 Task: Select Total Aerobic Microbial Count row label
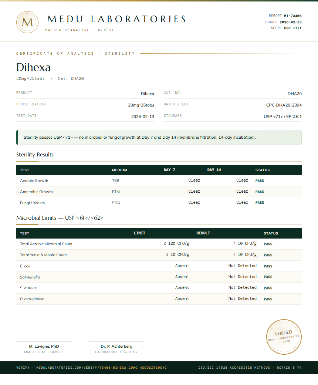[46, 244]
